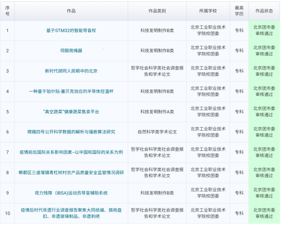281x226 pixels.
Task: Open the "真空蔬菜"健康蔬菜售卖平台 link
Action: [x=71, y=112]
